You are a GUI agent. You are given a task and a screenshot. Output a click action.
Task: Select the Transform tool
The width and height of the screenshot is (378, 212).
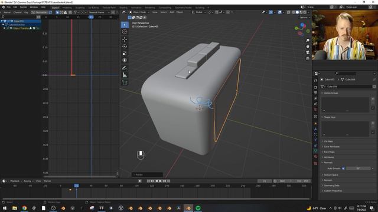pos(125,60)
